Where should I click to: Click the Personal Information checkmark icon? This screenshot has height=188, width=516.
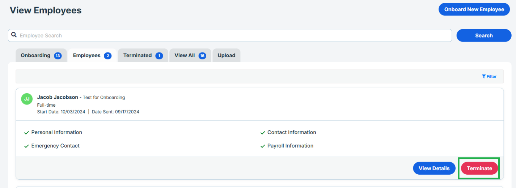tap(26, 133)
